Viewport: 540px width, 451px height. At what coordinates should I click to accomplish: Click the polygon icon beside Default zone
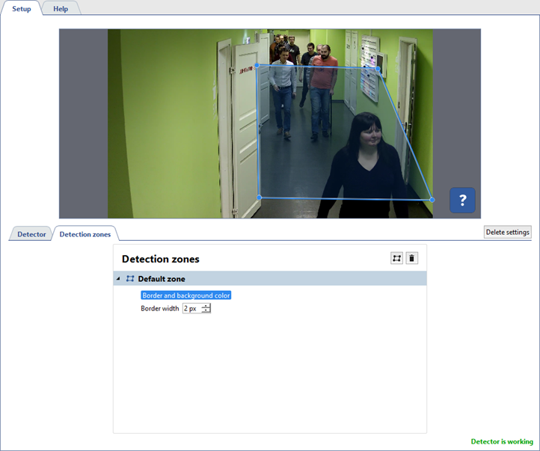point(130,279)
